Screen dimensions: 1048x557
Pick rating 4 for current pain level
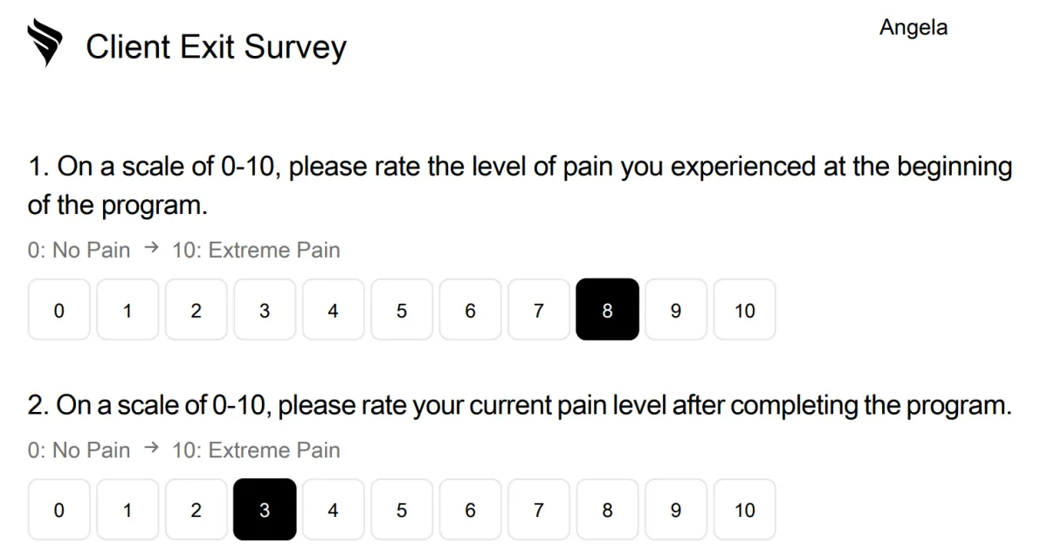334,510
